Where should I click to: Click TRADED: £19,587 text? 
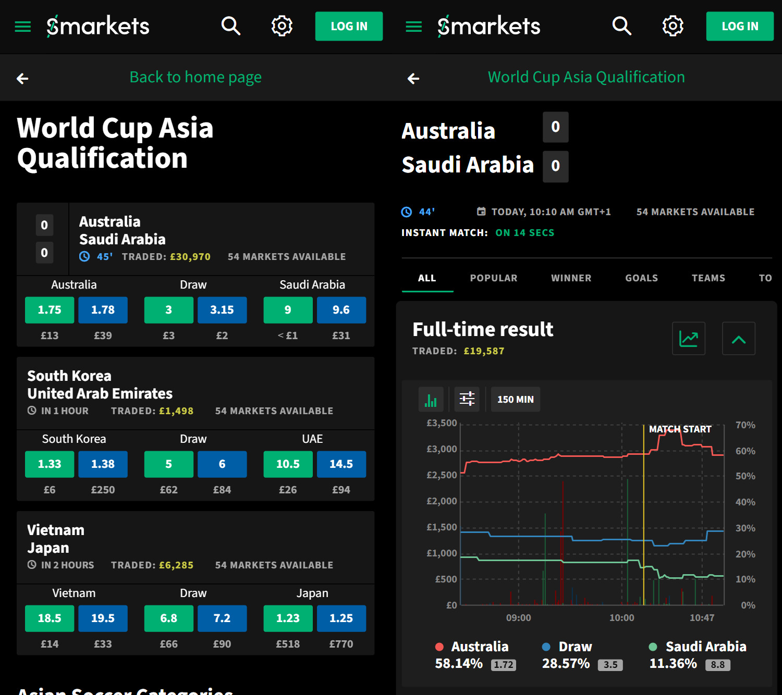click(x=458, y=351)
